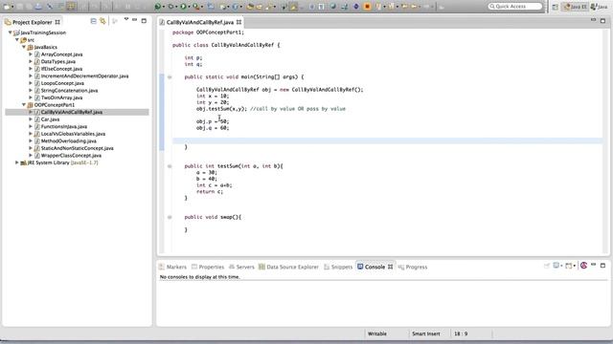Click the Display Selected Console icon
The height and width of the screenshot is (344, 613).
click(x=557, y=266)
